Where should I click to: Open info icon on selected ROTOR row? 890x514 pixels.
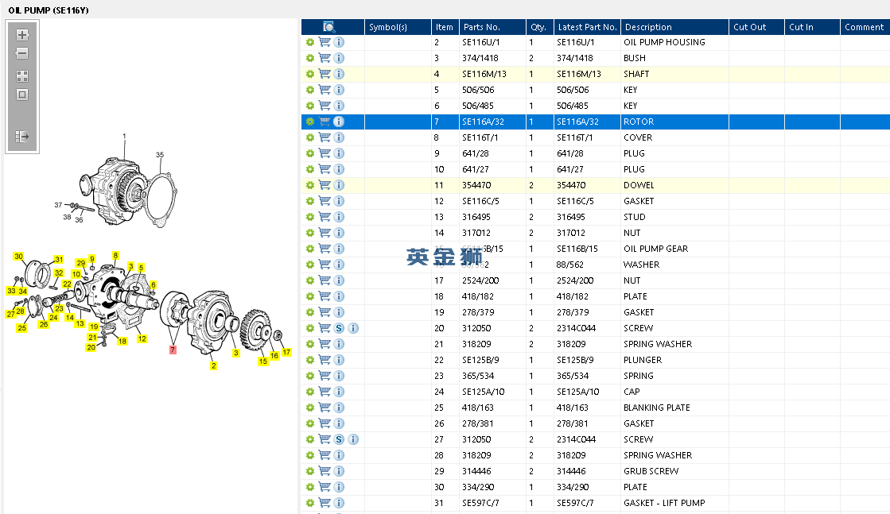coord(339,122)
